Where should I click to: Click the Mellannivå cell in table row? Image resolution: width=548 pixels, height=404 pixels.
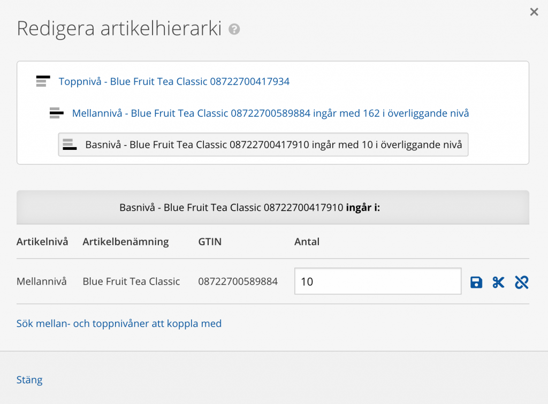coord(42,281)
